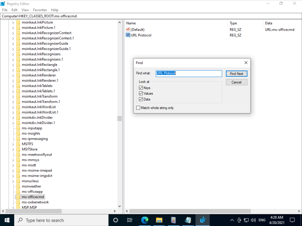Launch Microsoft Edge from the taskbar
Viewport: 302px width, 226px height.
coord(145,220)
